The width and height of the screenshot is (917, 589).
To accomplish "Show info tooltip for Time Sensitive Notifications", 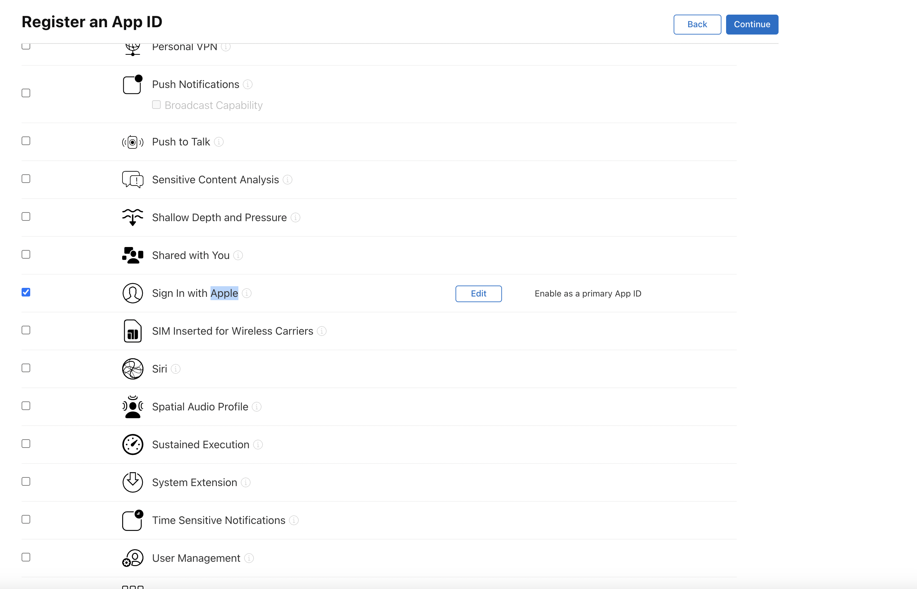I will tap(294, 521).
